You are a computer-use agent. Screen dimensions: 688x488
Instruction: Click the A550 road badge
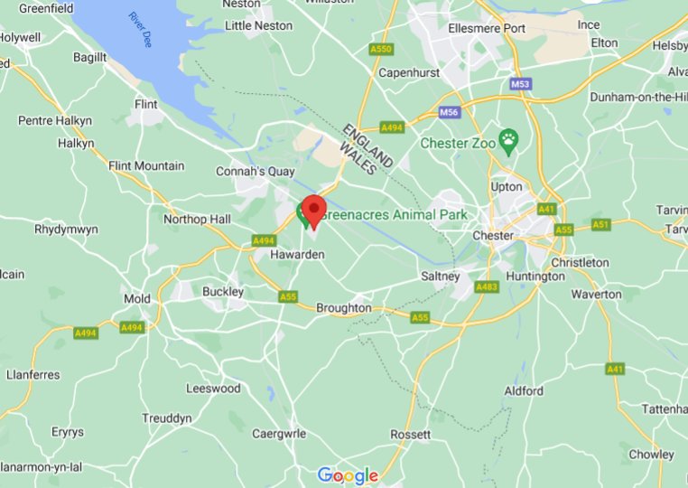pos(381,49)
